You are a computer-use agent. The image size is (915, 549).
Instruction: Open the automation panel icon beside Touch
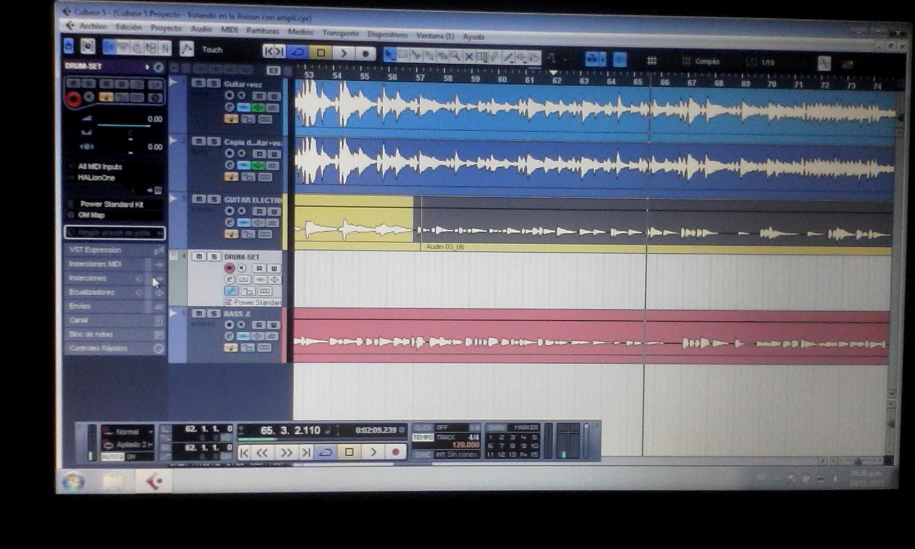click(x=186, y=49)
